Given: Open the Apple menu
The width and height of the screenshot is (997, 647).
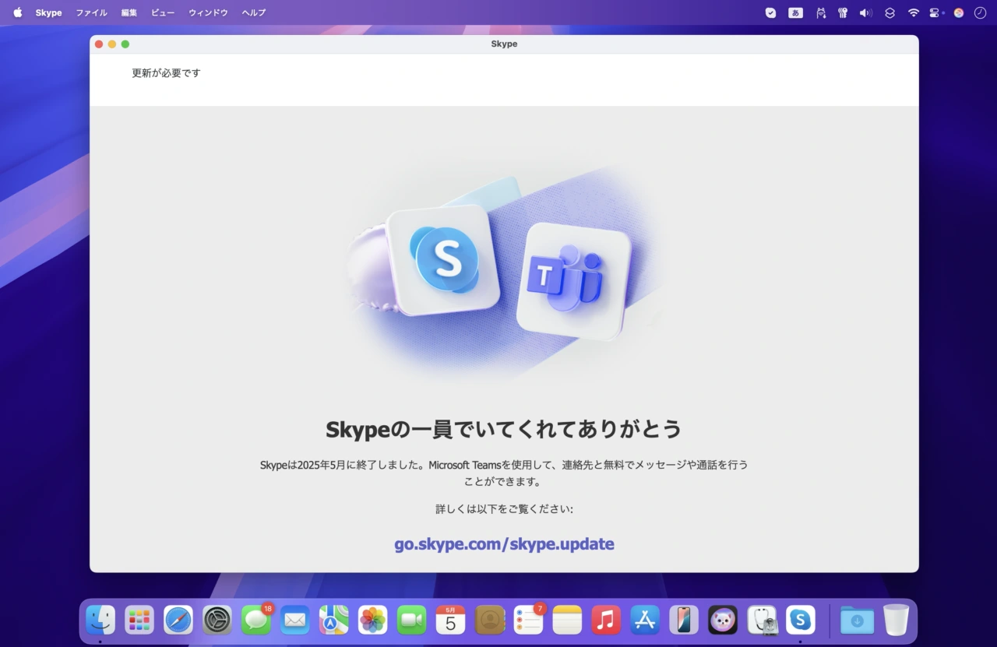Looking at the screenshot, I should click(x=18, y=12).
